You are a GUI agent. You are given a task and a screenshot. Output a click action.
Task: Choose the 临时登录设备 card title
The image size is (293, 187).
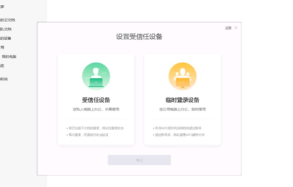point(182,100)
